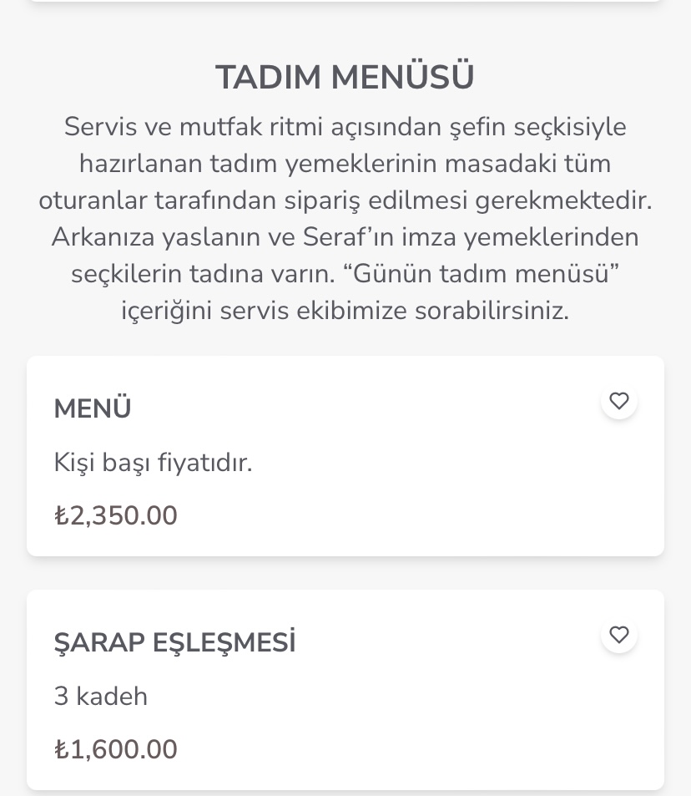Click the '3 kadeh' description text
691x796 pixels.
tap(100, 696)
